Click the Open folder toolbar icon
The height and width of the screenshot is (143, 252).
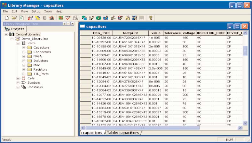tap(14, 18)
